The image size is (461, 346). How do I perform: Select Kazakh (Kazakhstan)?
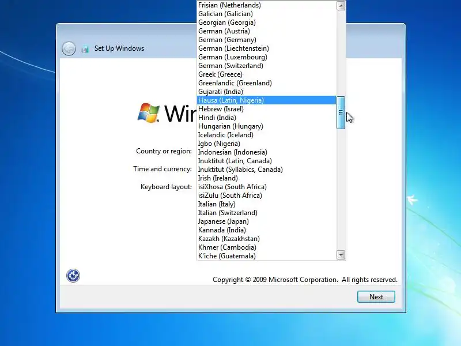[266, 239]
